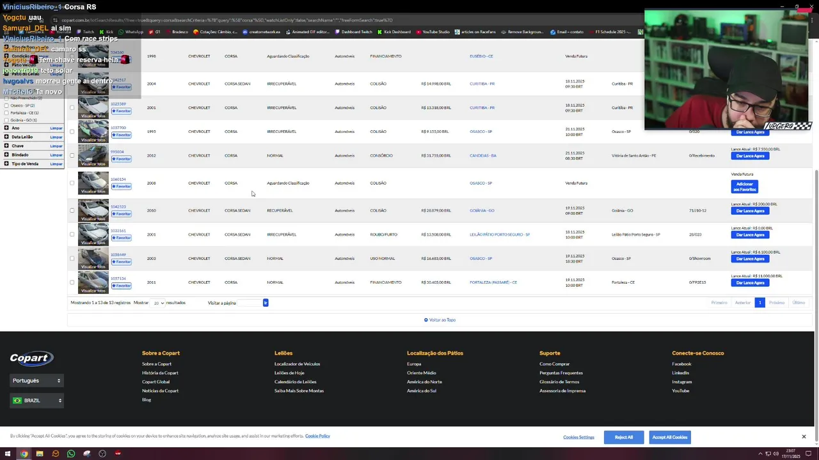Open the Cookie Policy link

click(x=317, y=436)
